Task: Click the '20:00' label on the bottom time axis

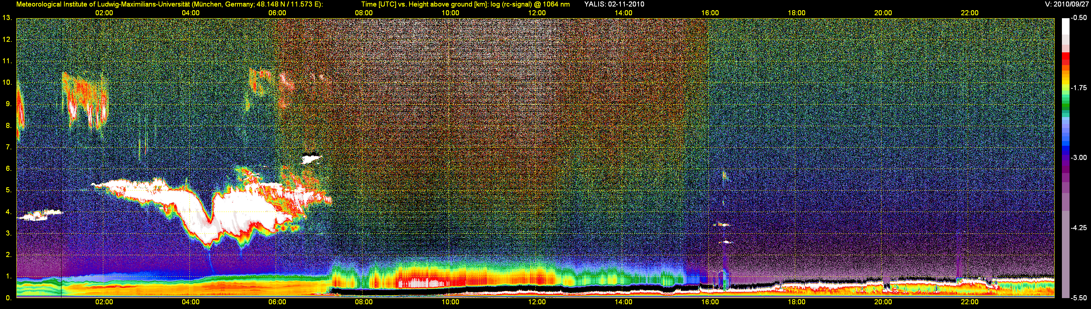Action: coord(883,302)
